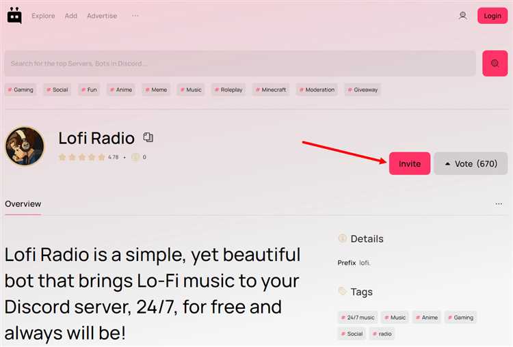Select the Meme tag
Viewport: 513px width, 347px height.
[156, 89]
